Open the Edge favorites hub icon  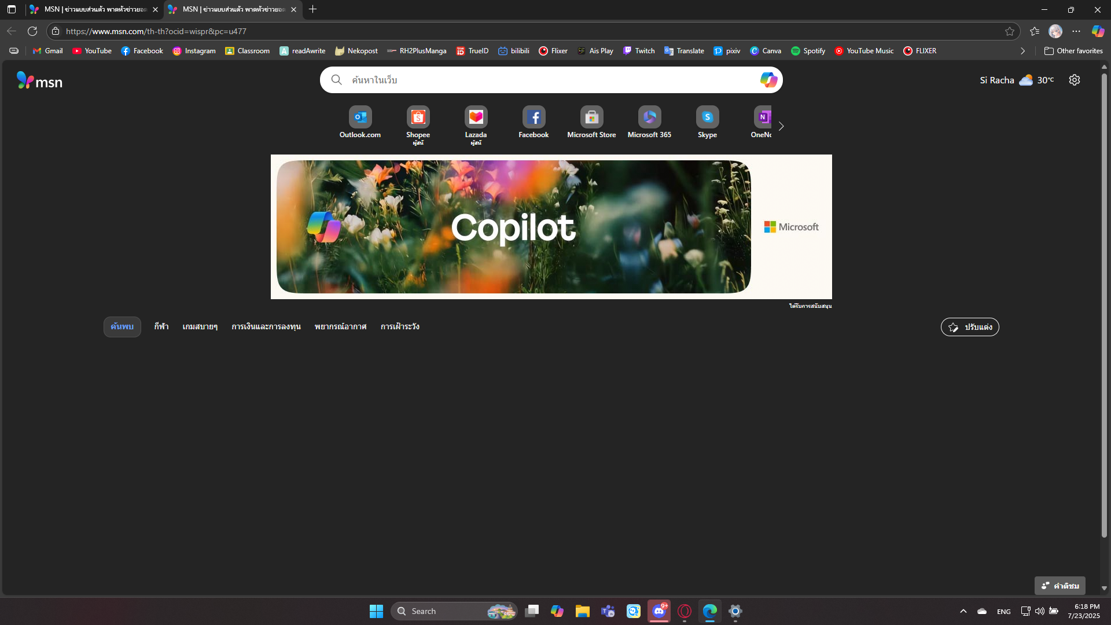coord(1035,31)
